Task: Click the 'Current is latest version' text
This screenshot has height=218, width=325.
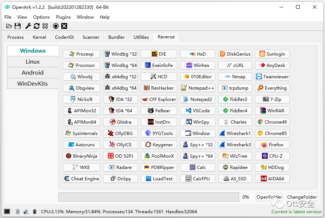Action: click(297, 211)
